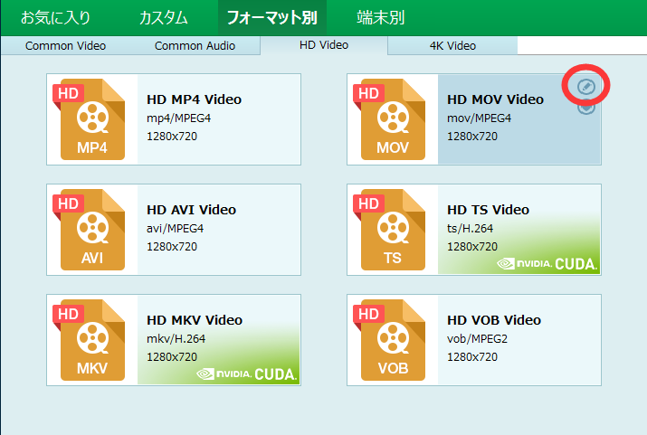Click the HD VOB Video title
647x435 pixels.
click(x=494, y=320)
